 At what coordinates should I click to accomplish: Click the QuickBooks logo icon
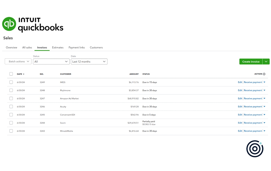click(x=9, y=24)
